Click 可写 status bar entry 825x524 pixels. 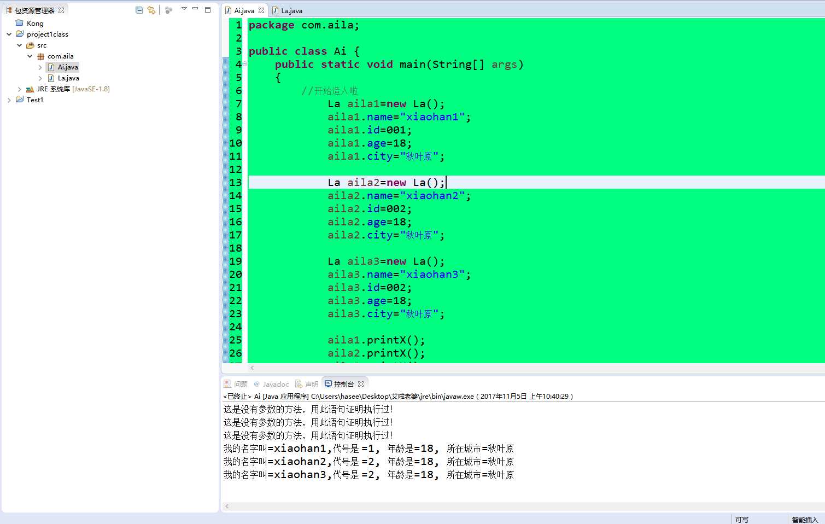coord(742,520)
